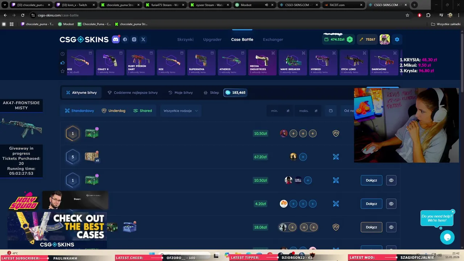
Task: Open the Skrzynki menu item
Action: tap(185, 40)
